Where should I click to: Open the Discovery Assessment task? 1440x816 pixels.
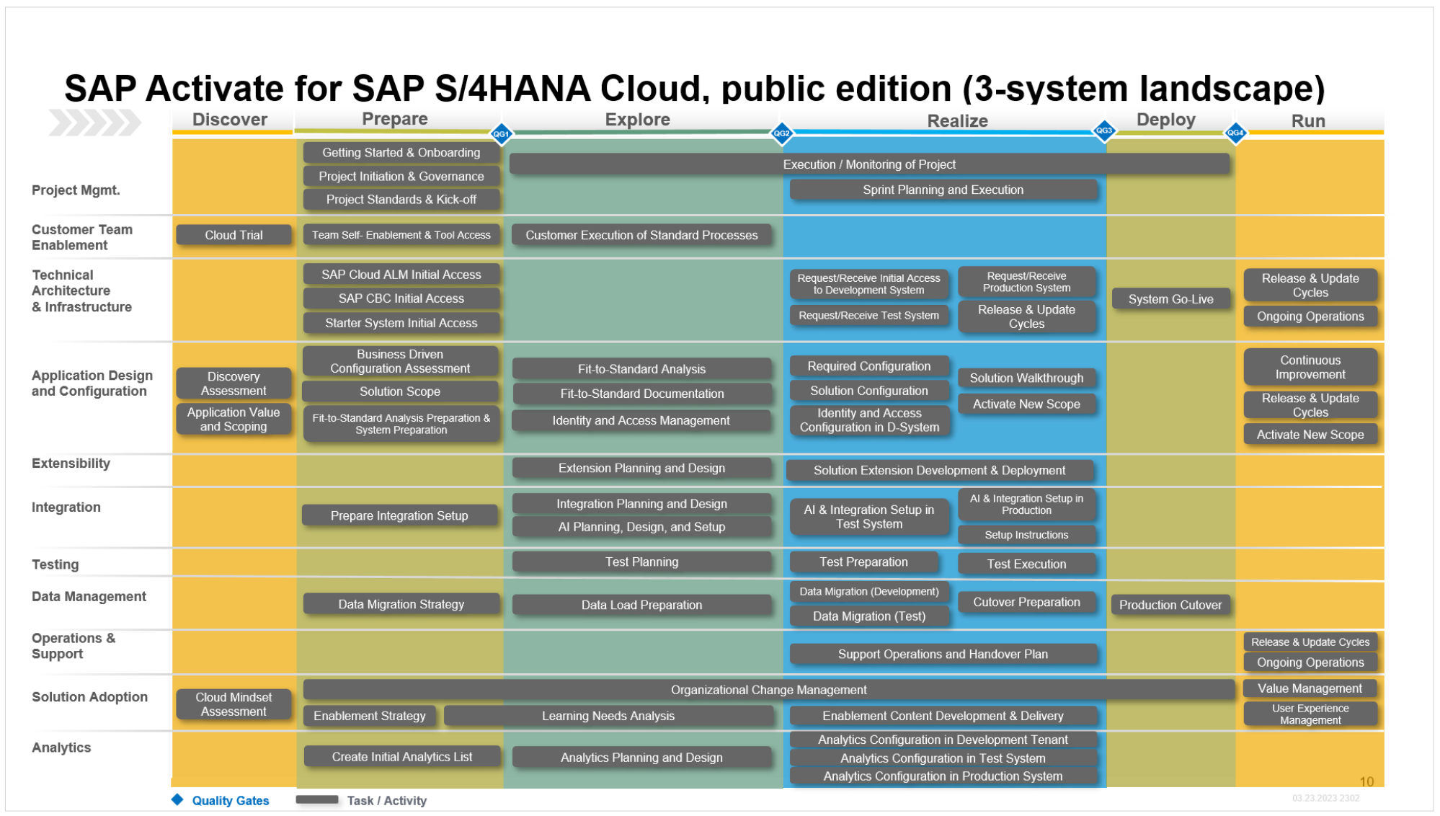[x=234, y=383]
